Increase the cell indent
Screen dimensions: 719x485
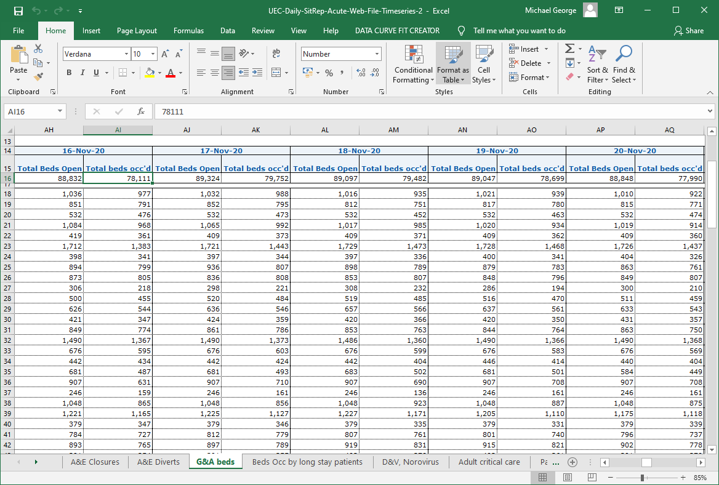[257, 73]
